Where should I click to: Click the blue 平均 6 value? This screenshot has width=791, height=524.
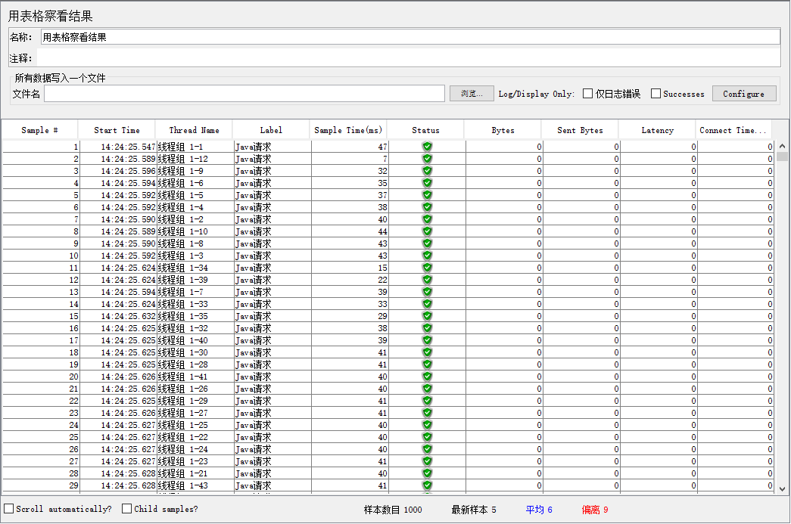click(539, 510)
